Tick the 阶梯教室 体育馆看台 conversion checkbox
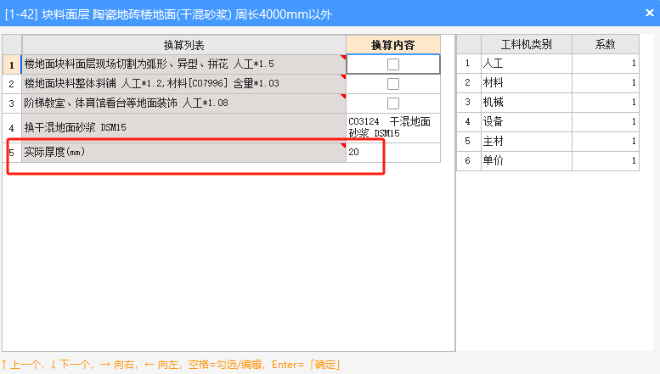 click(x=393, y=103)
